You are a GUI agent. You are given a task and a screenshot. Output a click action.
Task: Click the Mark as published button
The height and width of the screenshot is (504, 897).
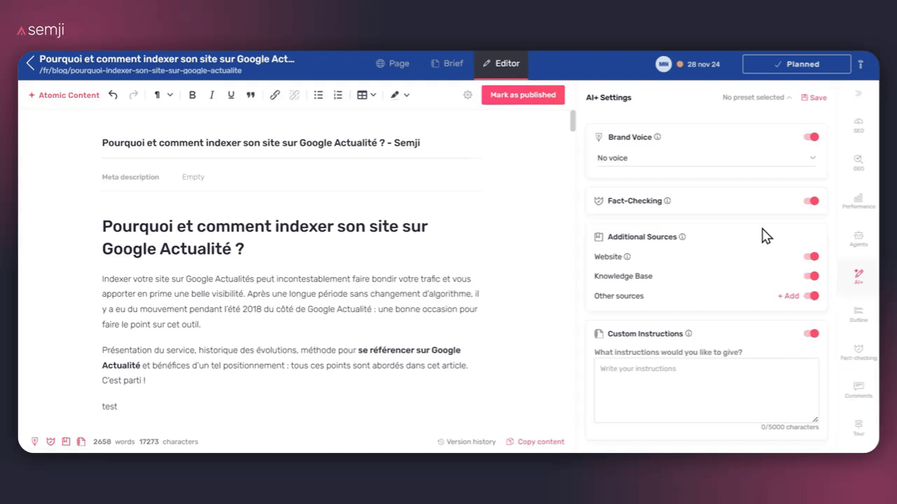click(523, 95)
